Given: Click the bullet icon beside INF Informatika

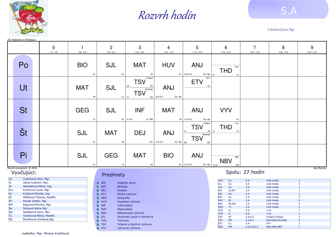Looking at the screenshot, I should (98, 205).
